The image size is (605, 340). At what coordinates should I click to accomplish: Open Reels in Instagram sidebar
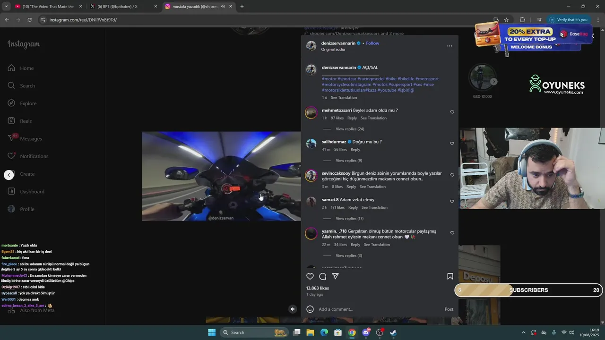coord(20,121)
